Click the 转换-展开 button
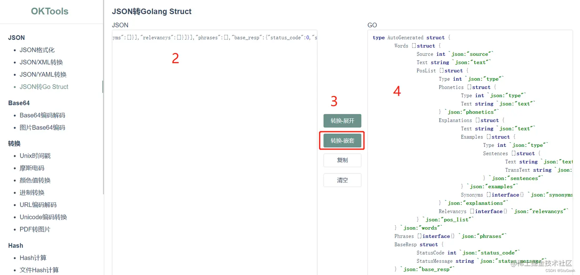 [342, 121]
